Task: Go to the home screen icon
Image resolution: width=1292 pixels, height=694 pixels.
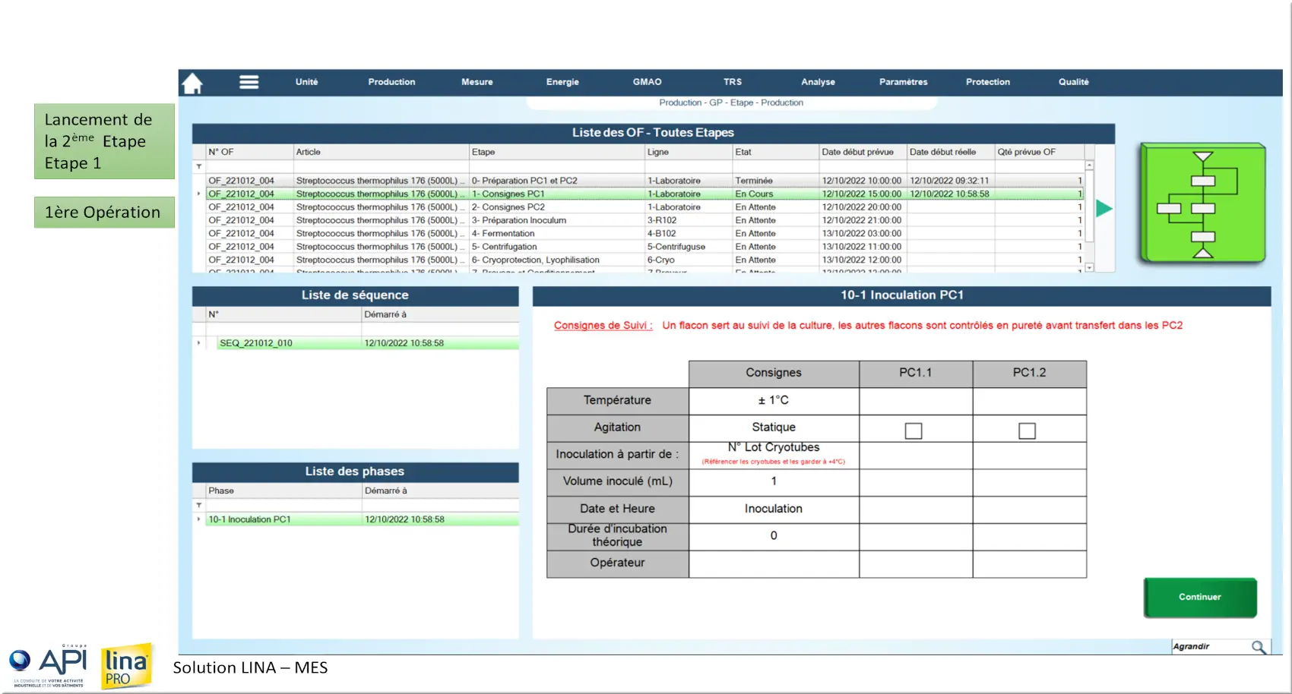Action: coord(192,83)
